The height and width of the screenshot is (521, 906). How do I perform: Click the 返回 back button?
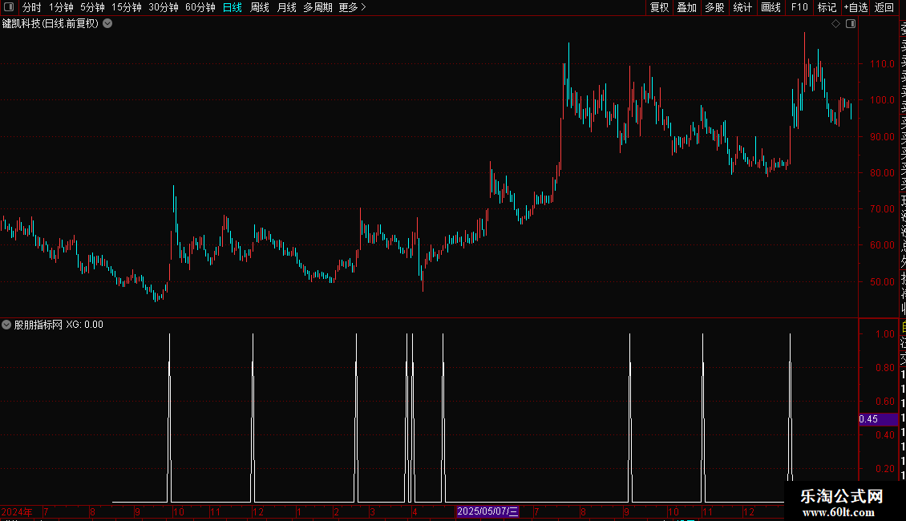[884, 7]
